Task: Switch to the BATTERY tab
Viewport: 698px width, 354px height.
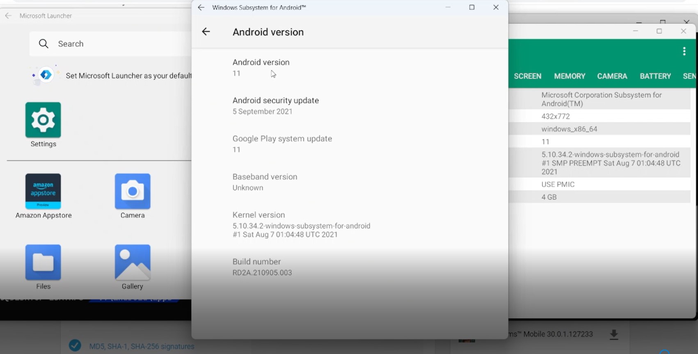Action: (655, 76)
